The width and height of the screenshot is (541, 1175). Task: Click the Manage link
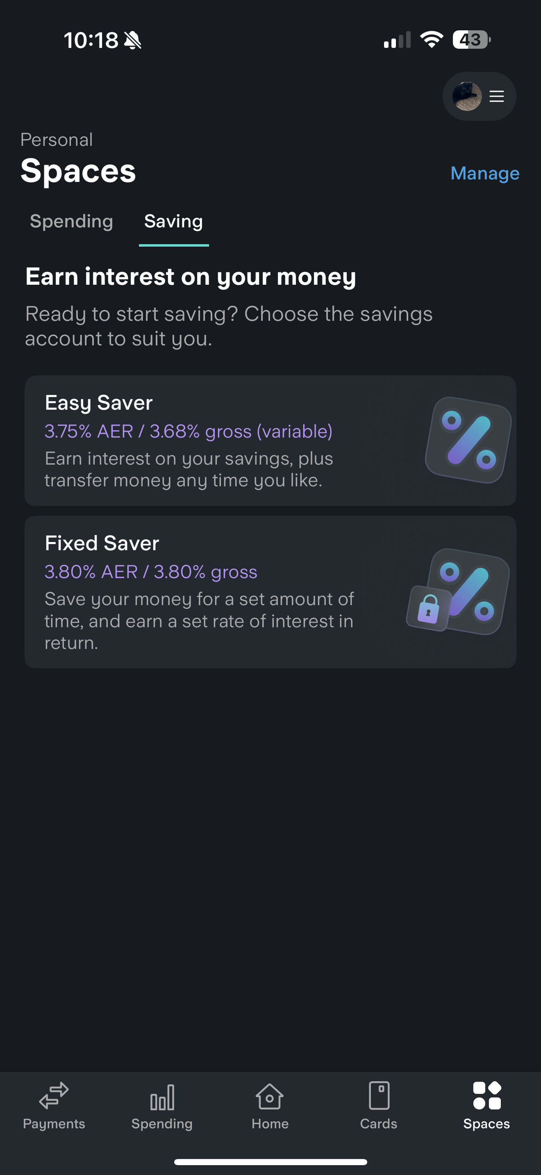484,173
